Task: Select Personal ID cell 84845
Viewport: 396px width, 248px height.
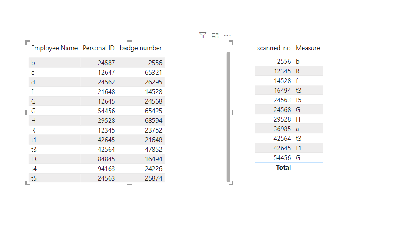Action: coord(106,159)
